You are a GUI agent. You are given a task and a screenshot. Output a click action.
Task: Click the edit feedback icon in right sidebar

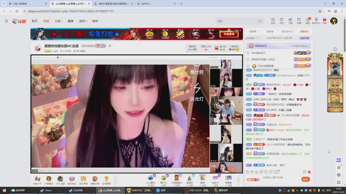coord(339,182)
